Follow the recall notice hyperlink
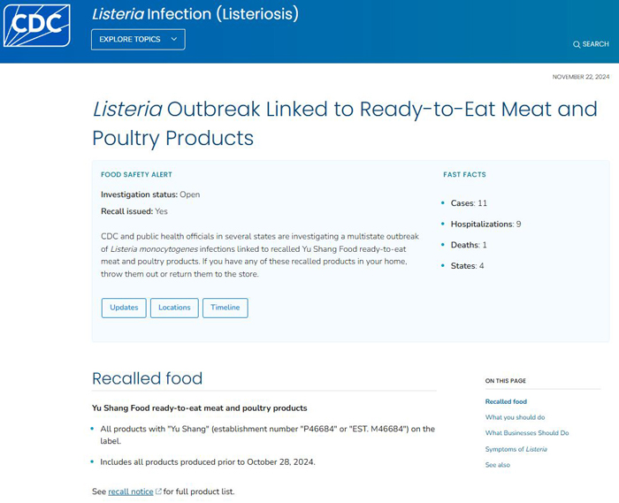This screenshot has width=619, height=503. (x=131, y=492)
